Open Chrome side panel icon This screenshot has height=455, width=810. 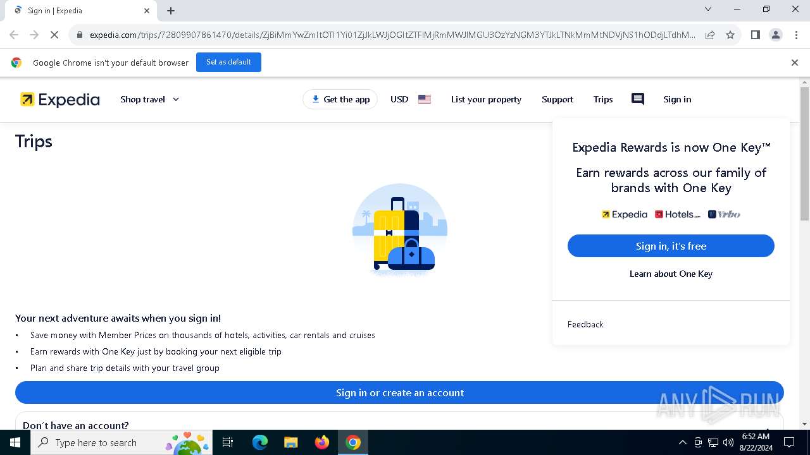pos(755,35)
